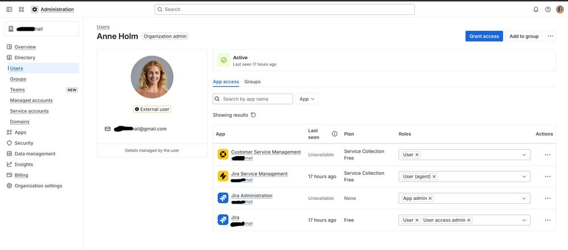Click the External user label
The width and height of the screenshot is (568, 250).
point(152,109)
